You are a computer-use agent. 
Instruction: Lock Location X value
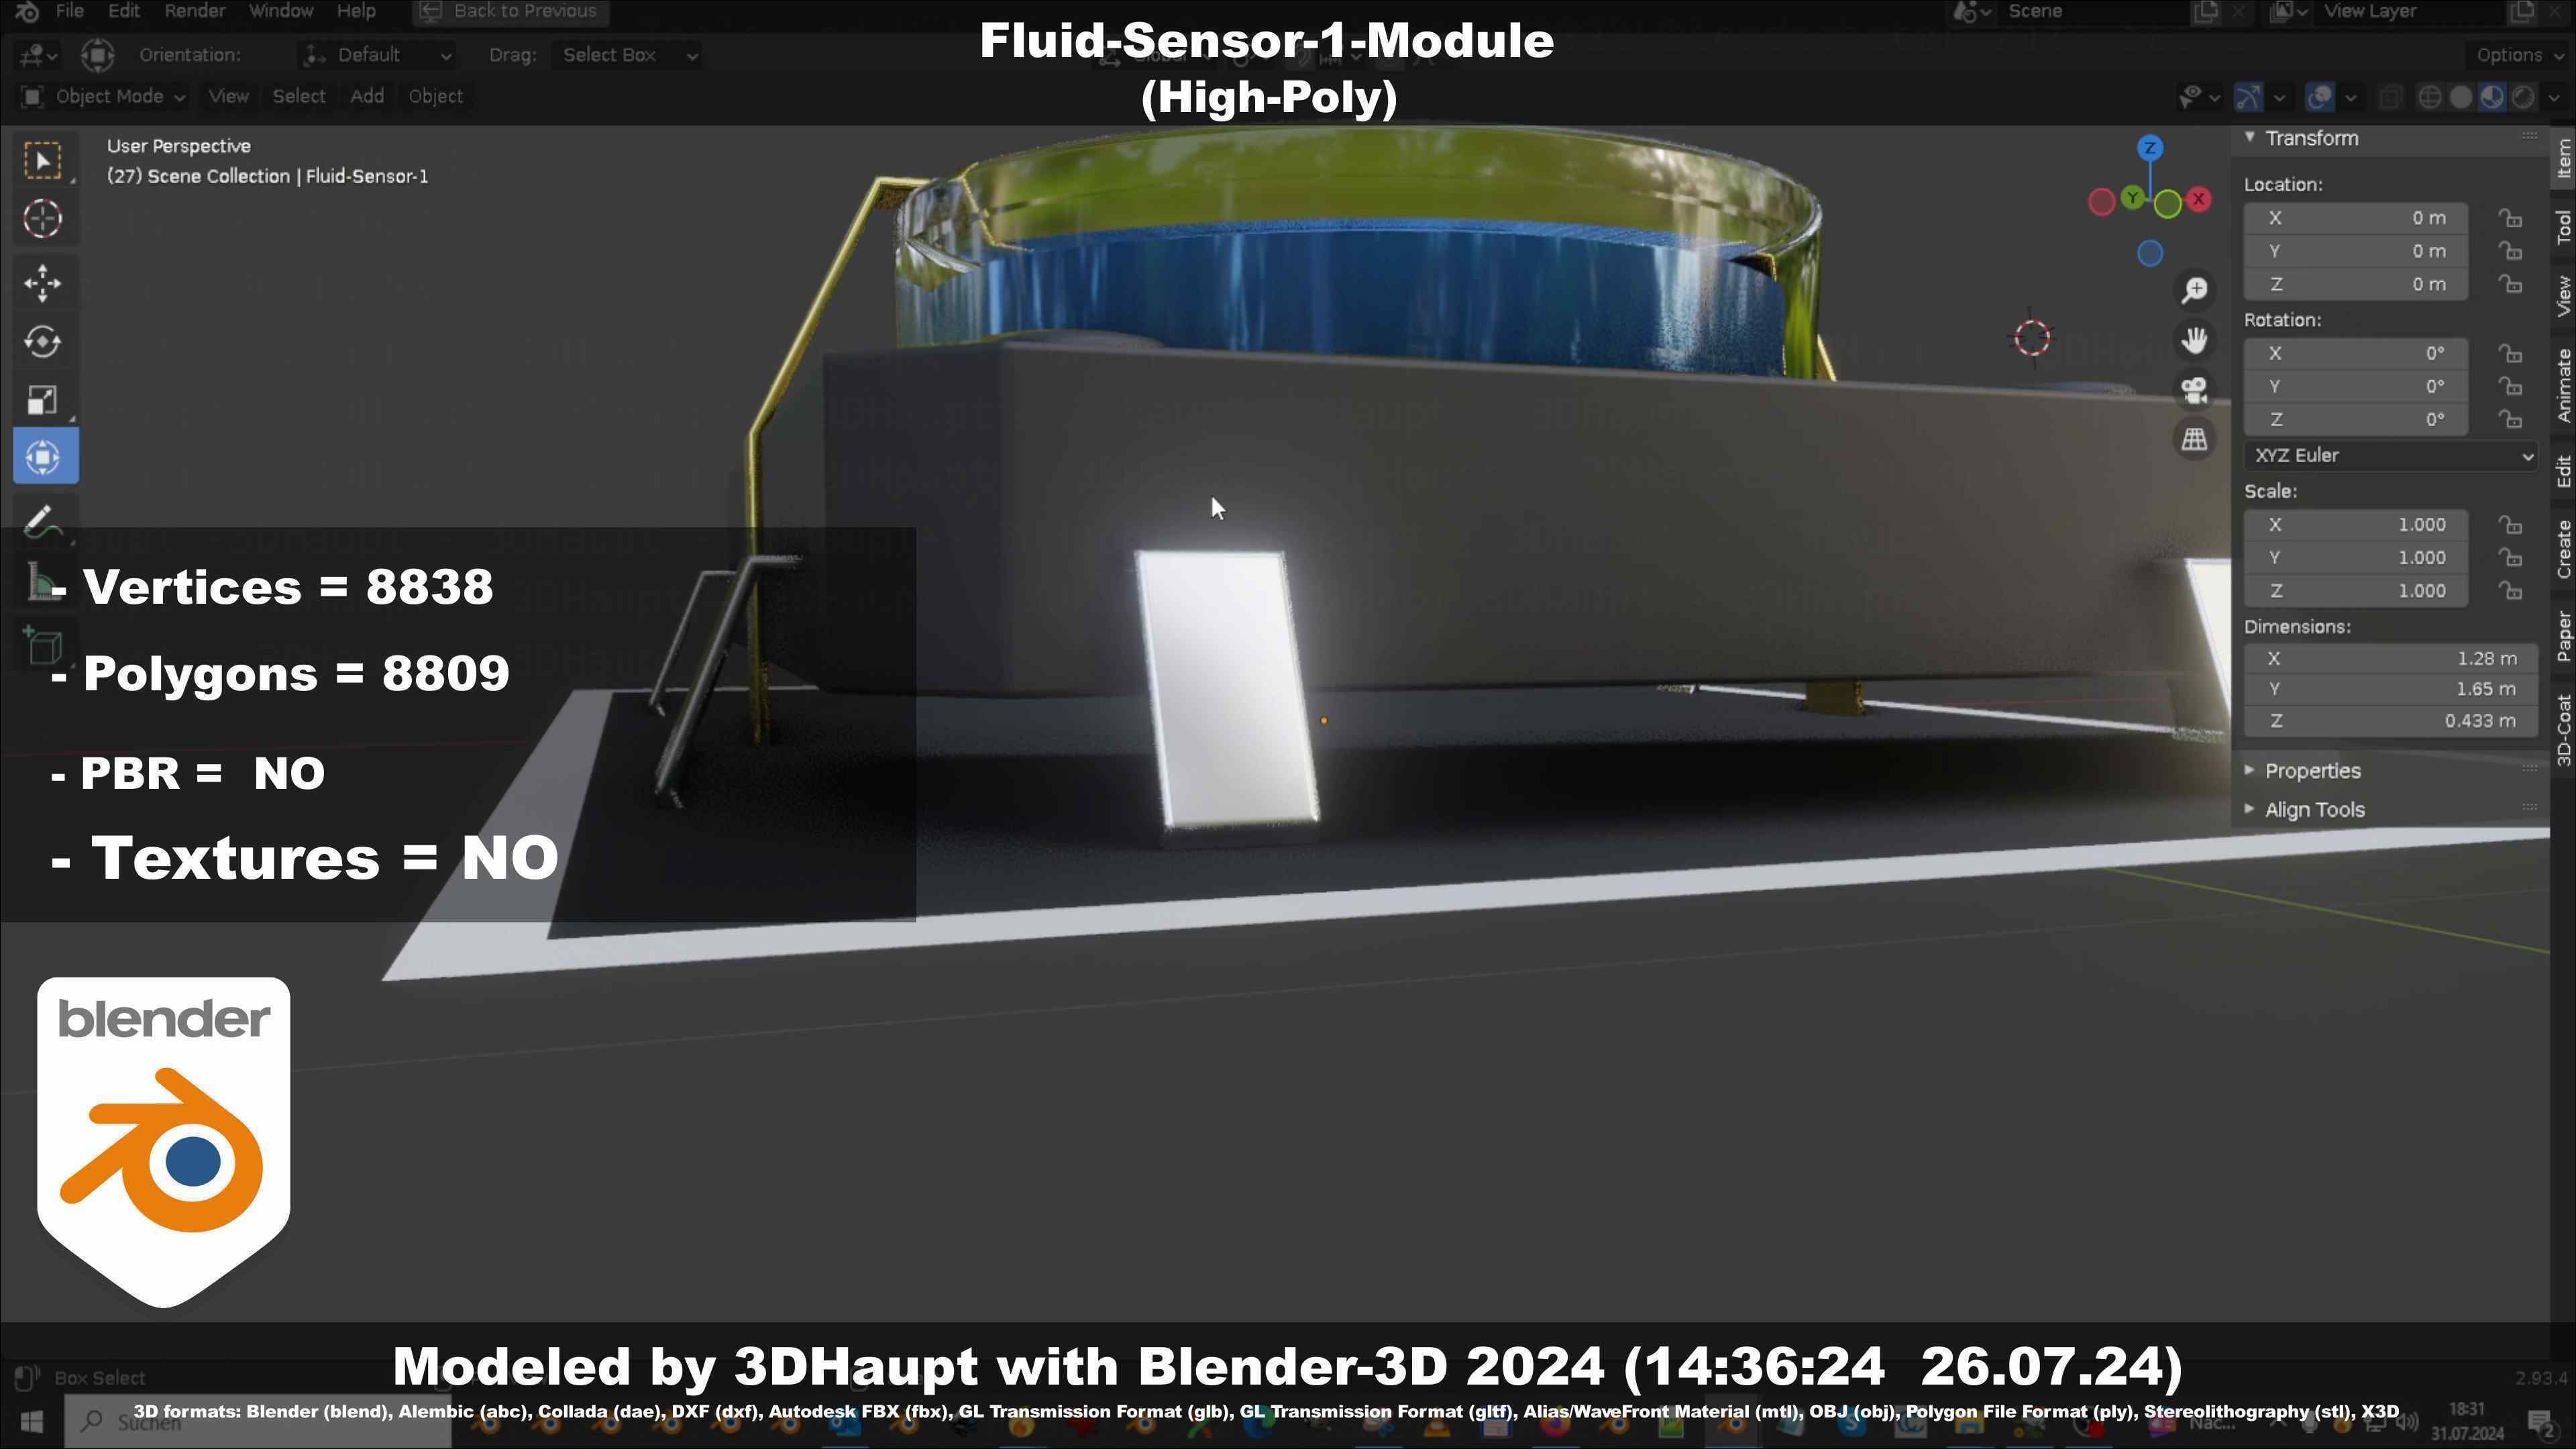(2510, 218)
